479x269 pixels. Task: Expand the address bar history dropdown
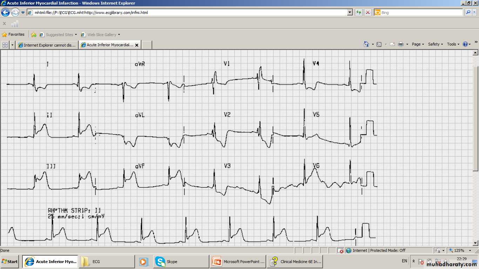pos(350,13)
